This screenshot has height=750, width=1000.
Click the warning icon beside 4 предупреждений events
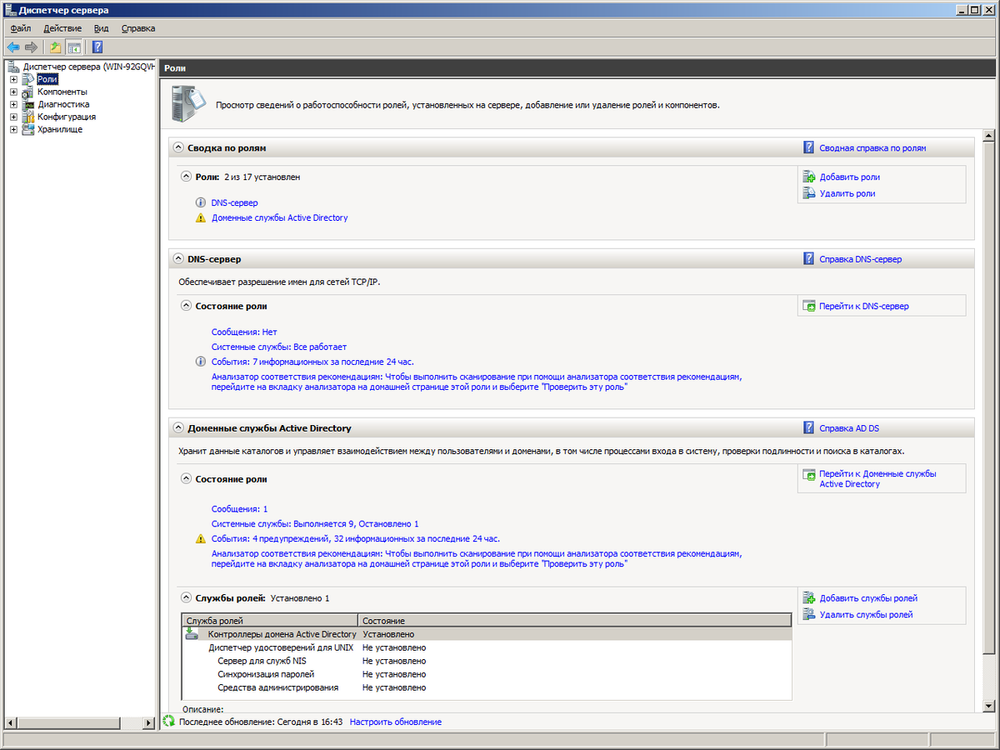point(200,538)
